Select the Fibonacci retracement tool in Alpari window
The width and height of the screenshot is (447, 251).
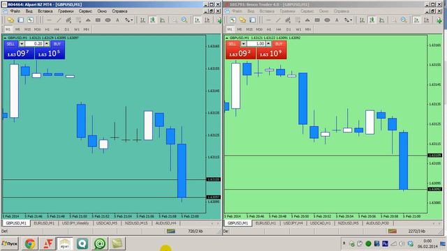click(x=78, y=20)
